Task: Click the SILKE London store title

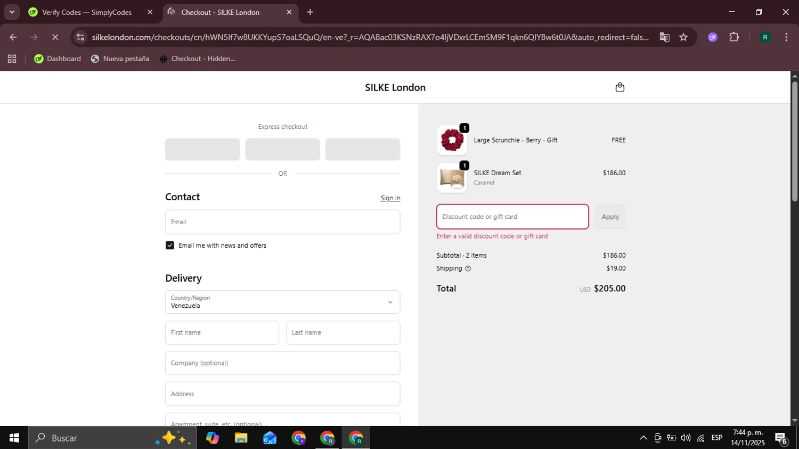Action: click(395, 87)
